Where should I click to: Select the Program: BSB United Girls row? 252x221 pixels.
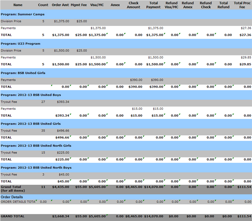126,73
